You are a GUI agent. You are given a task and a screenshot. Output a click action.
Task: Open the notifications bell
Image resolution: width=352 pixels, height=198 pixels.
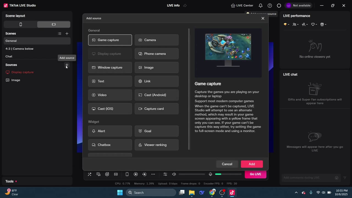coord(261,5)
